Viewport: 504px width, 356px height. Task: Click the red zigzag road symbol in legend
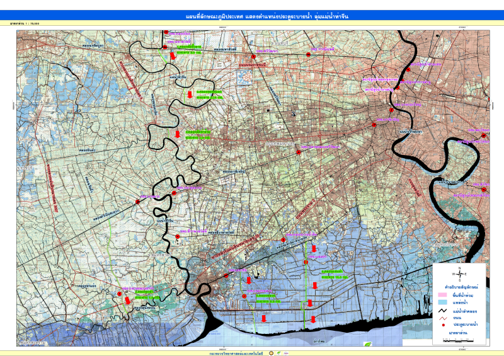click(443, 318)
